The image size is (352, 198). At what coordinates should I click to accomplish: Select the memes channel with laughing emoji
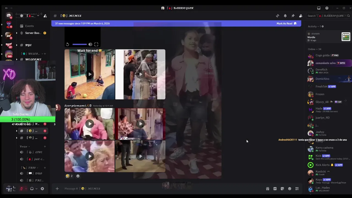point(32,131)
